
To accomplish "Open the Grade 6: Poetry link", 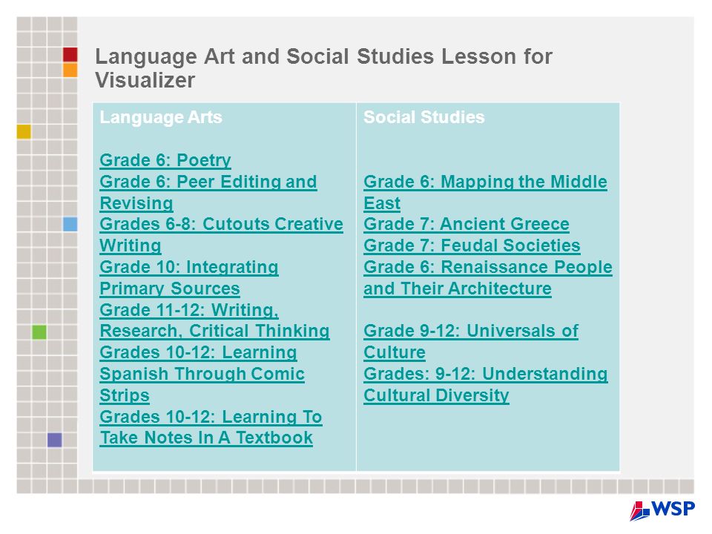I will 165,160.
